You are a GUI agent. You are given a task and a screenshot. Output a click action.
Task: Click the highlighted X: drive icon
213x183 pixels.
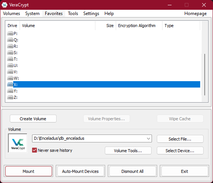pos(10,85)
